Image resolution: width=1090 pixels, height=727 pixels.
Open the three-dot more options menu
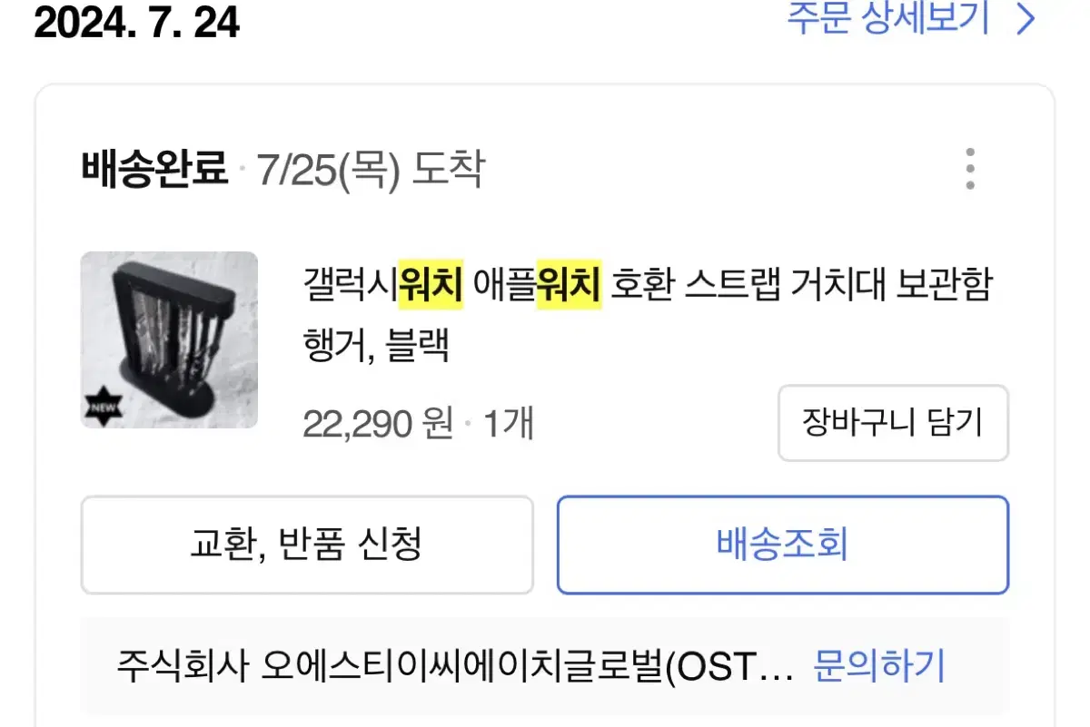[x=970, y=169]
